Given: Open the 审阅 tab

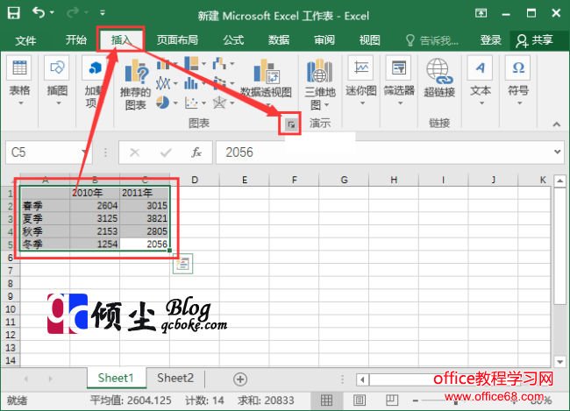Looking at the screenshot, I should [x=324, y=39].
